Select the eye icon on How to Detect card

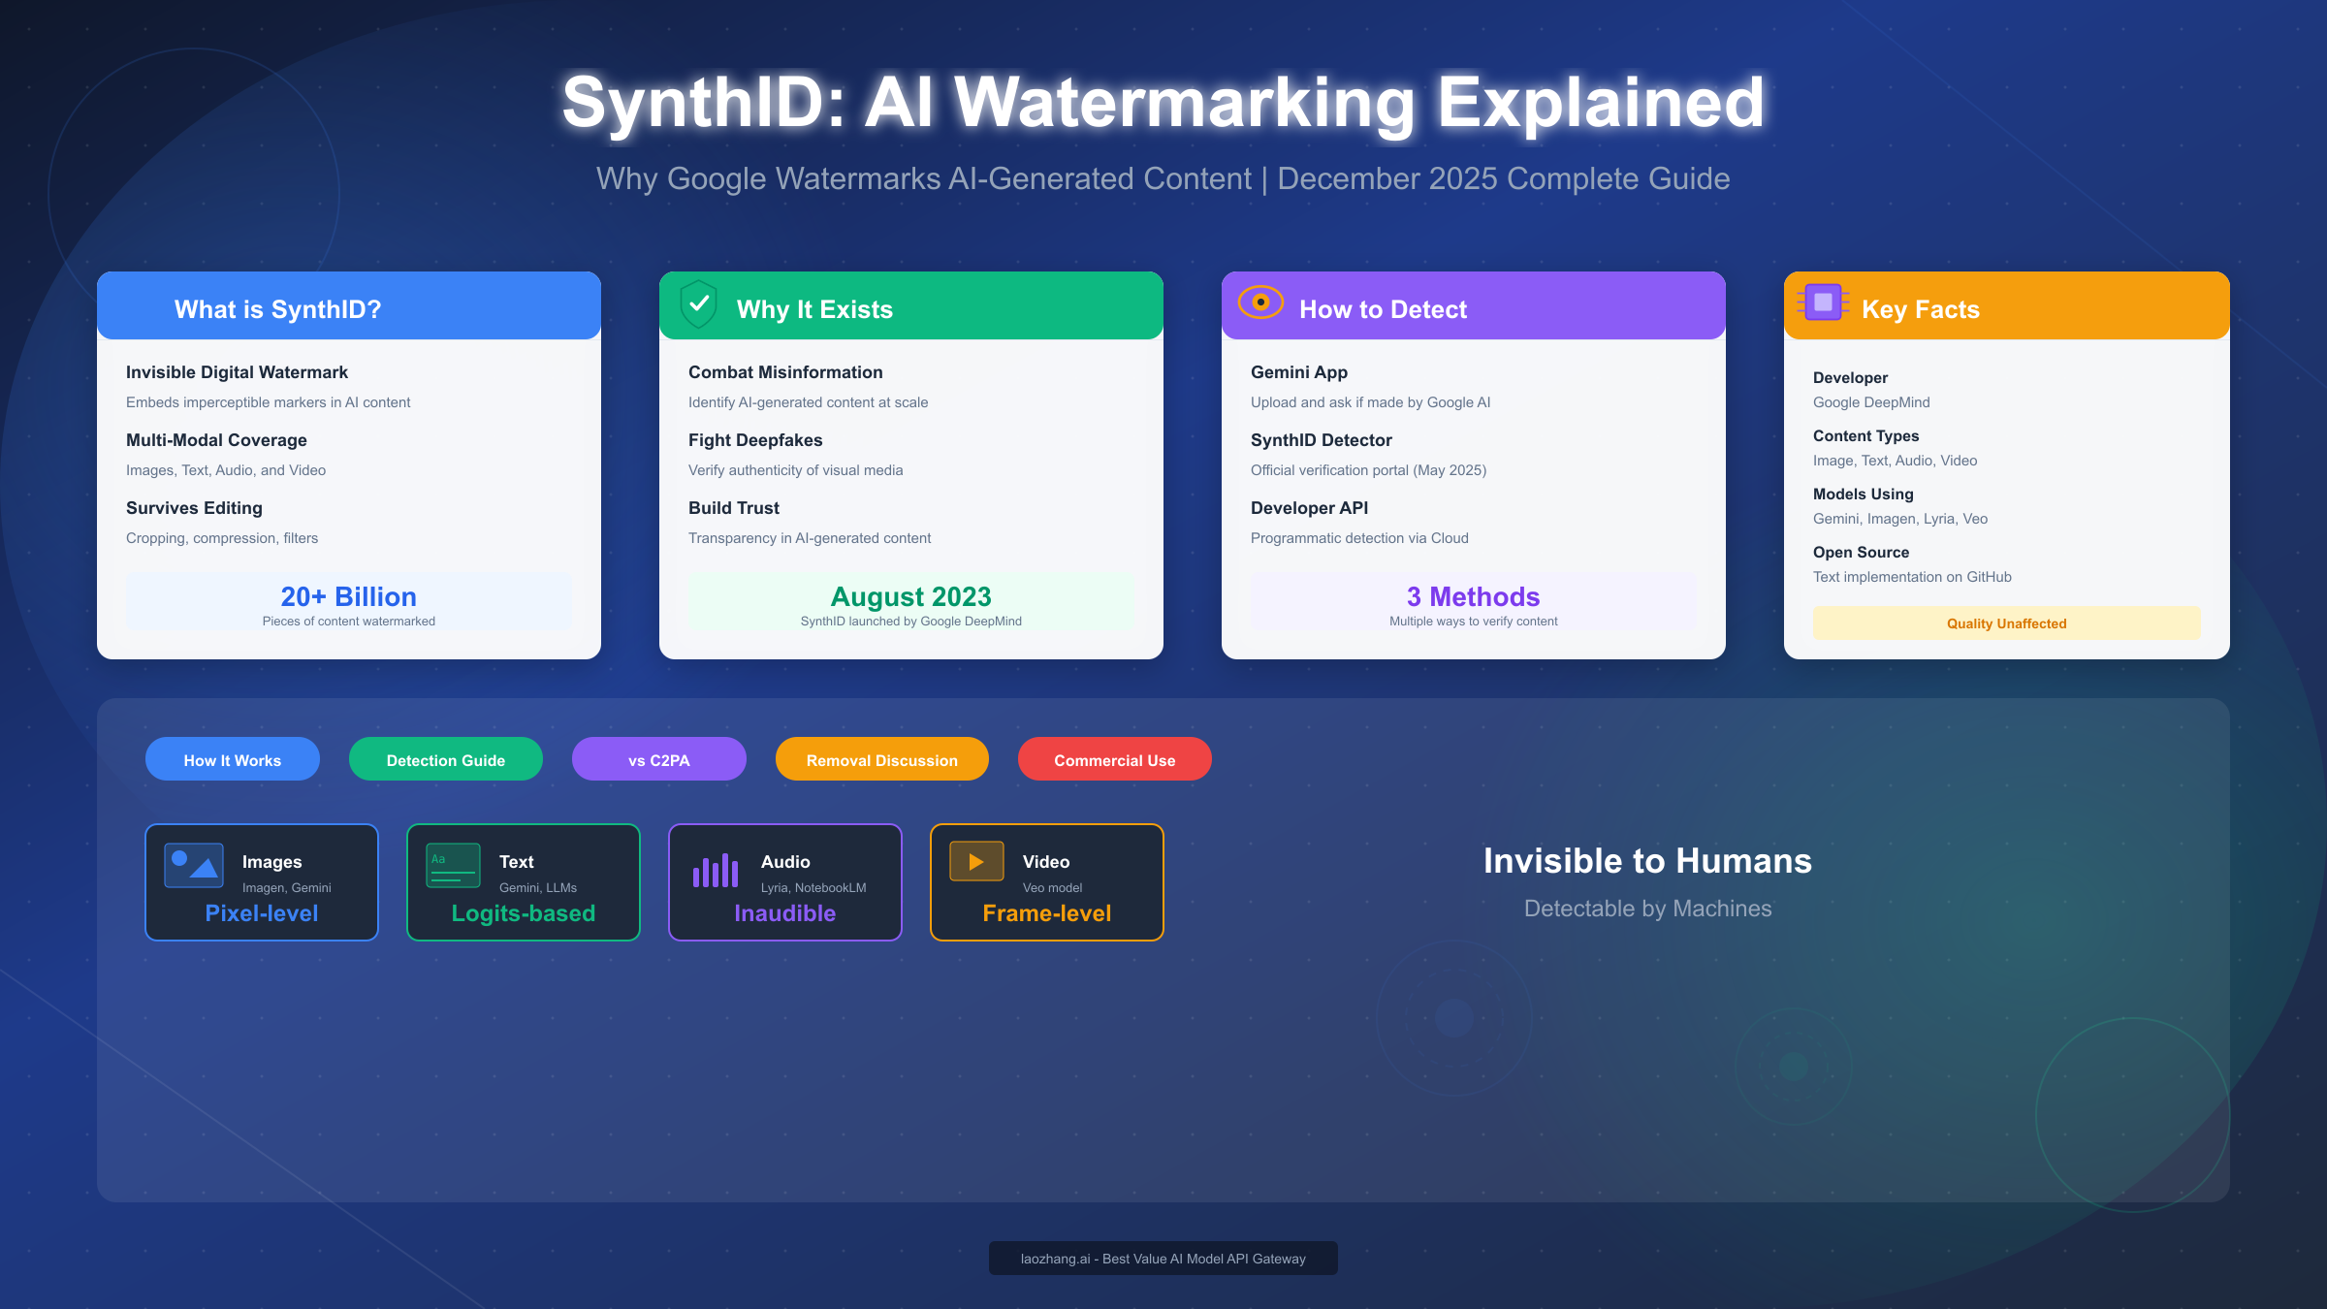point(1259,302)
